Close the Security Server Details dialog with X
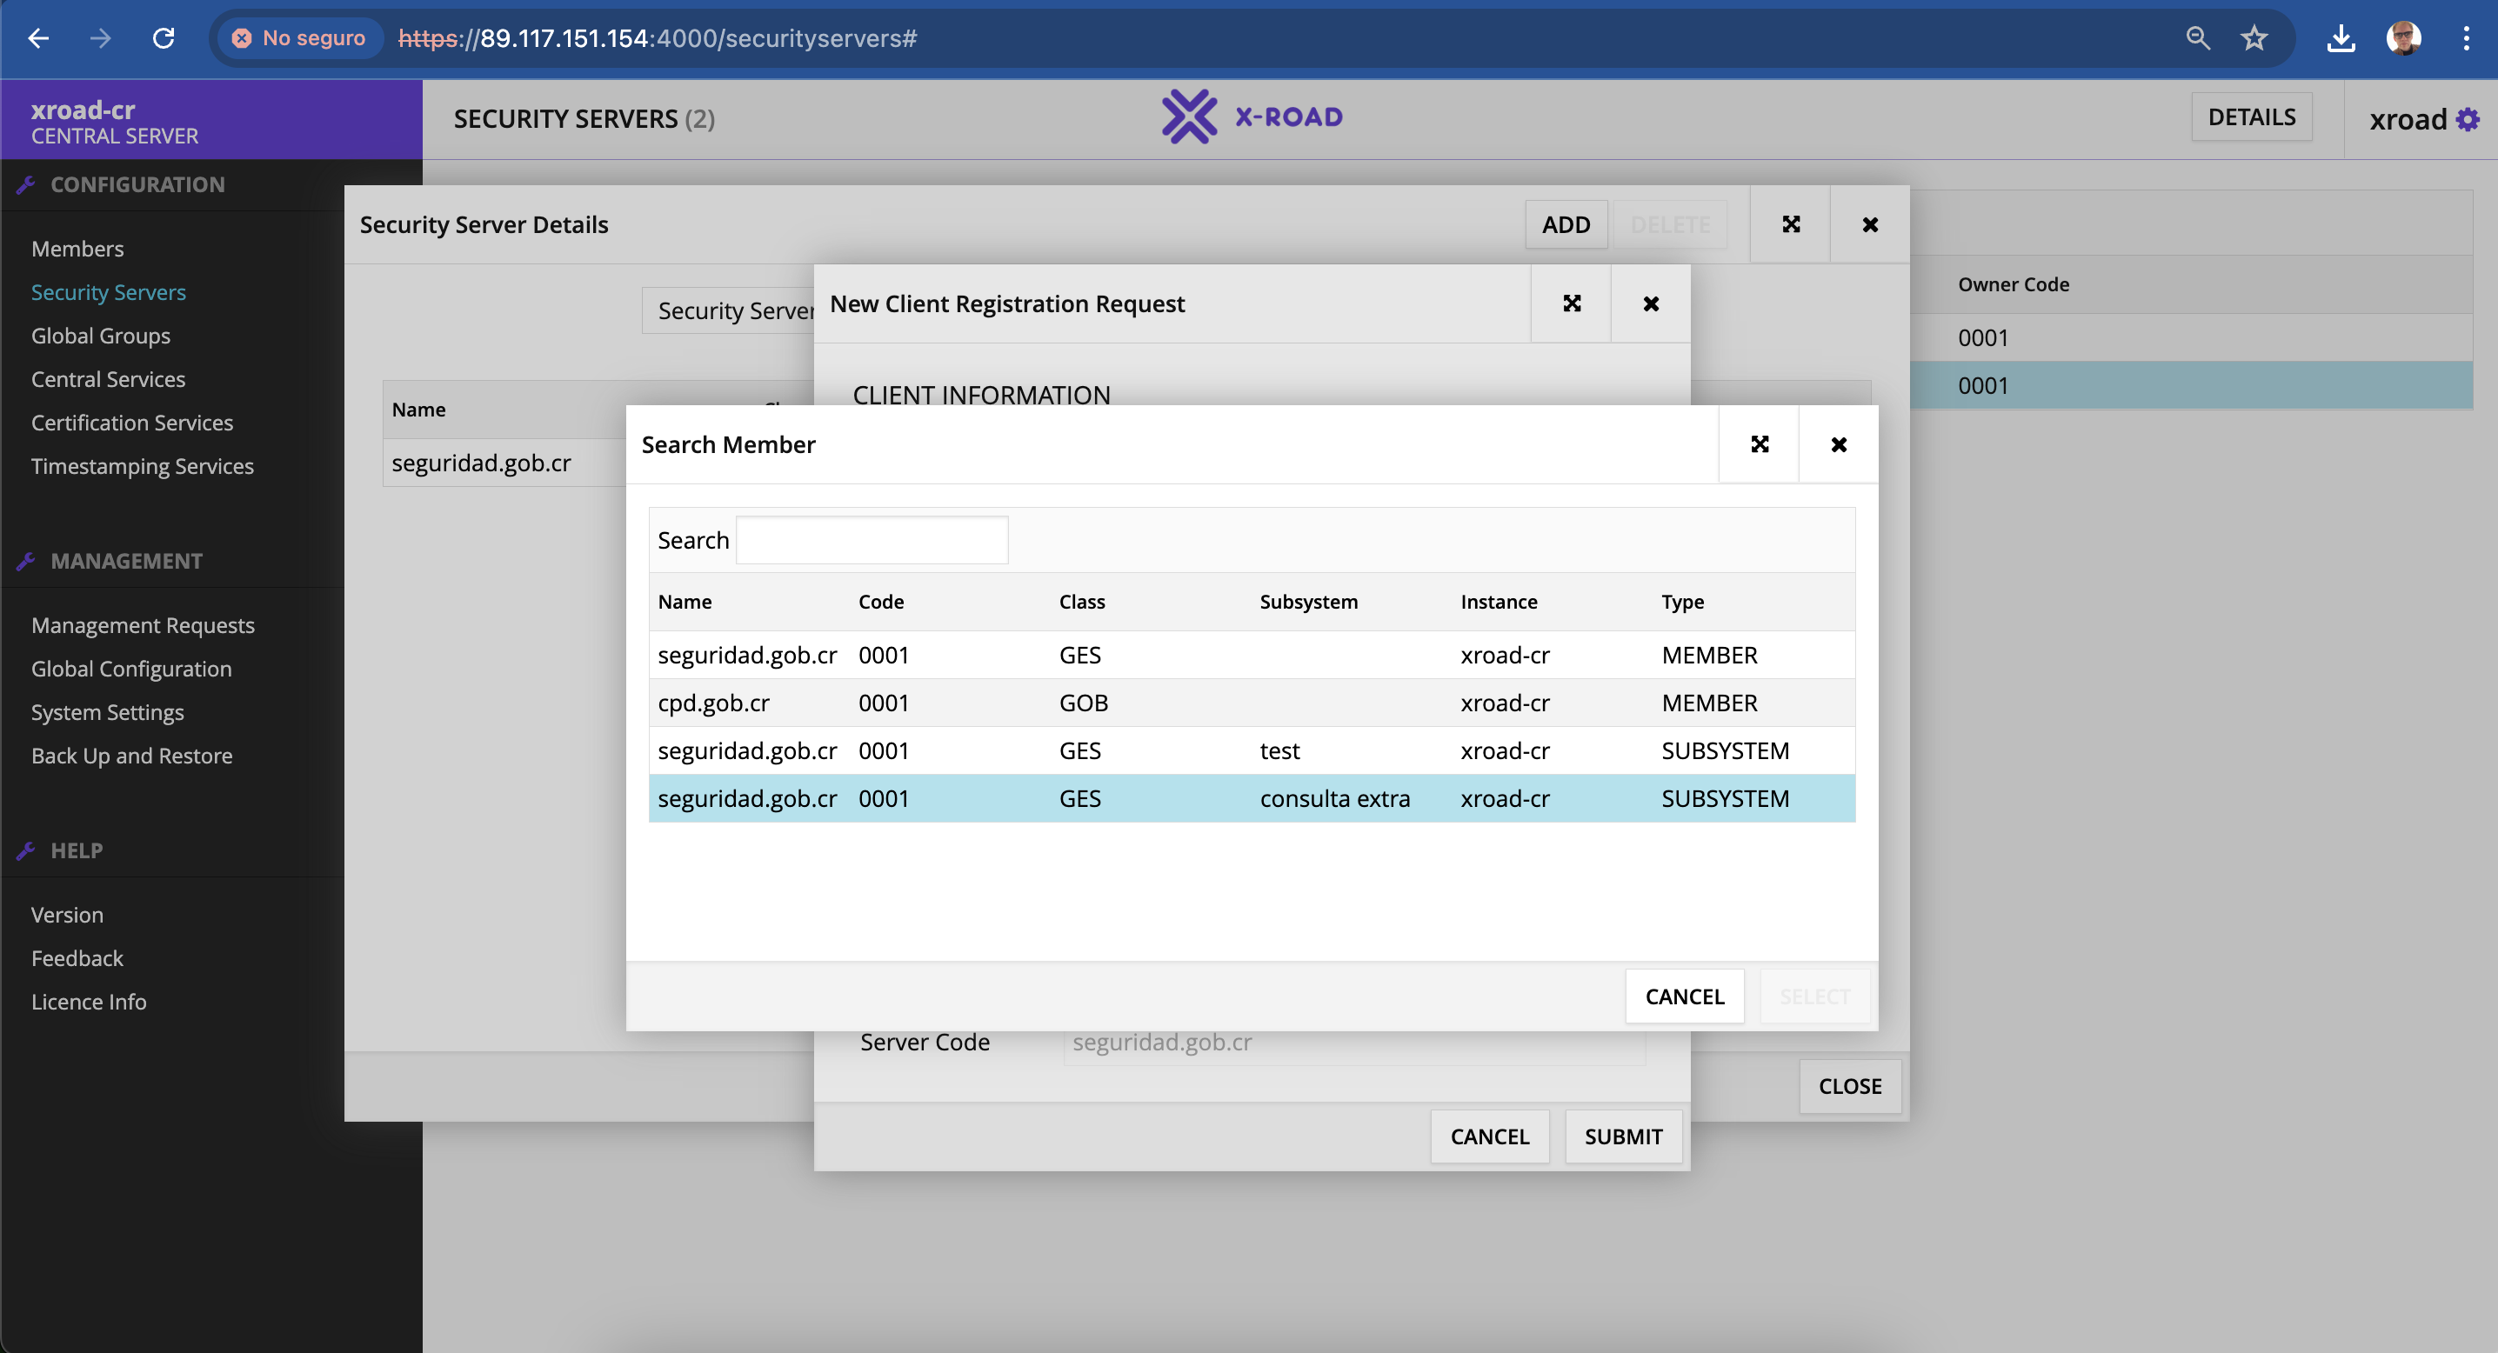The height and width of the screenshot is (1353, 2498). 1871,223
